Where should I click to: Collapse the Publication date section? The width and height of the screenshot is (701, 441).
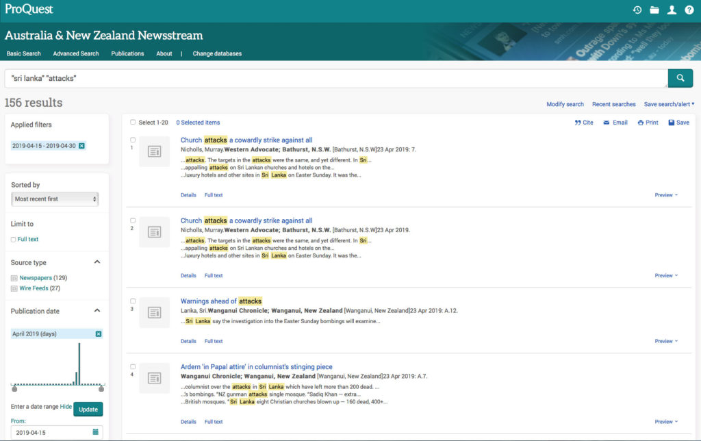point(97,310)
